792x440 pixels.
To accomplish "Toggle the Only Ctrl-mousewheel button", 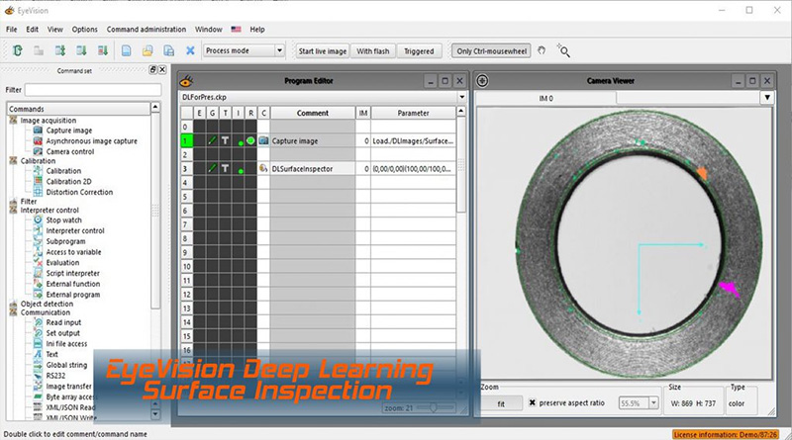I will (x=490, y=50).
